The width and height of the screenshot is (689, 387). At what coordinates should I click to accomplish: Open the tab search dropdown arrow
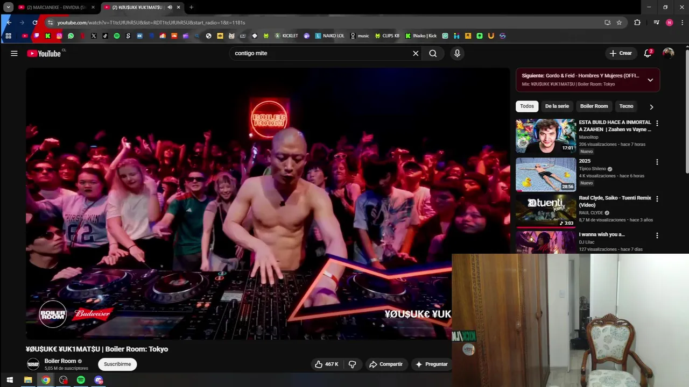pos(9,7)
